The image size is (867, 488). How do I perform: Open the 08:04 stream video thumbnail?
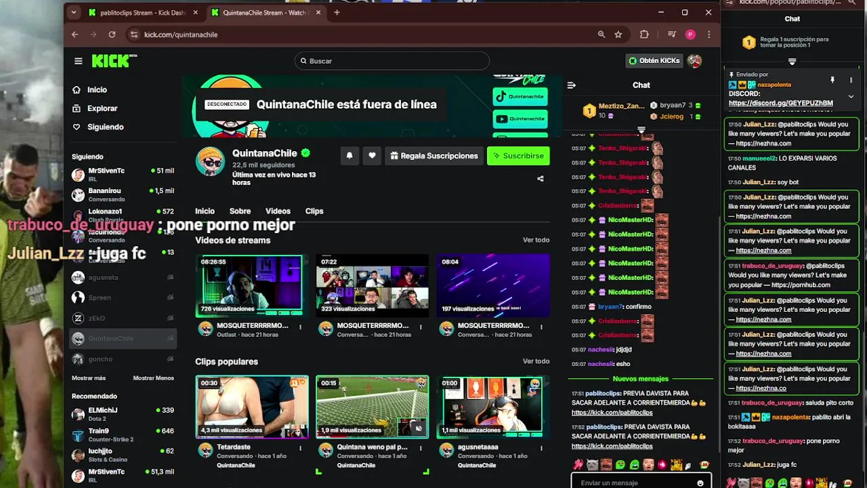[x=493, y=285]
